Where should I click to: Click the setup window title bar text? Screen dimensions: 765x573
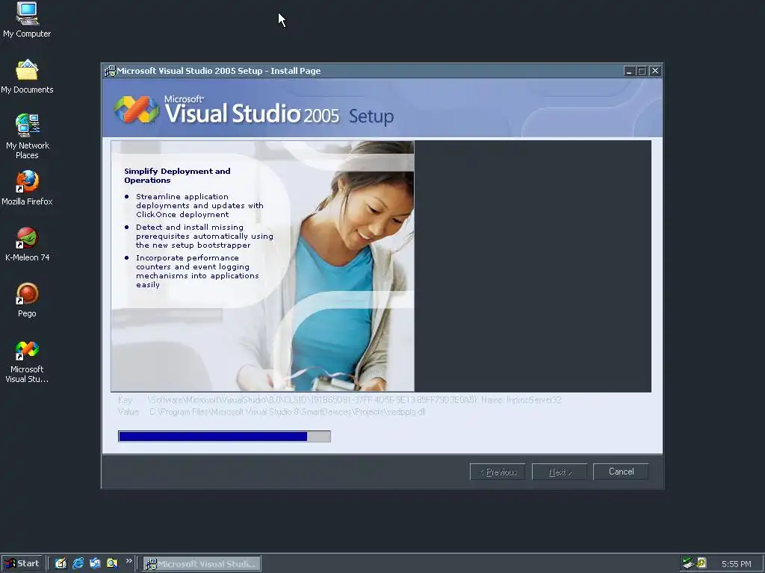tap(219, 71)
